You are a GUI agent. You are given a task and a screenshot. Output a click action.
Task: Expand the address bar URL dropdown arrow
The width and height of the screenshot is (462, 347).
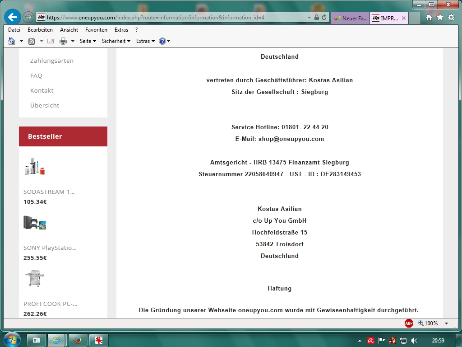click(x=309, y=18)
